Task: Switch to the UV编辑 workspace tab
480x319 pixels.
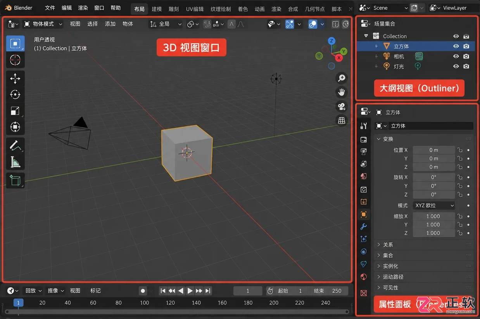Action: click(x=195, y=9)
